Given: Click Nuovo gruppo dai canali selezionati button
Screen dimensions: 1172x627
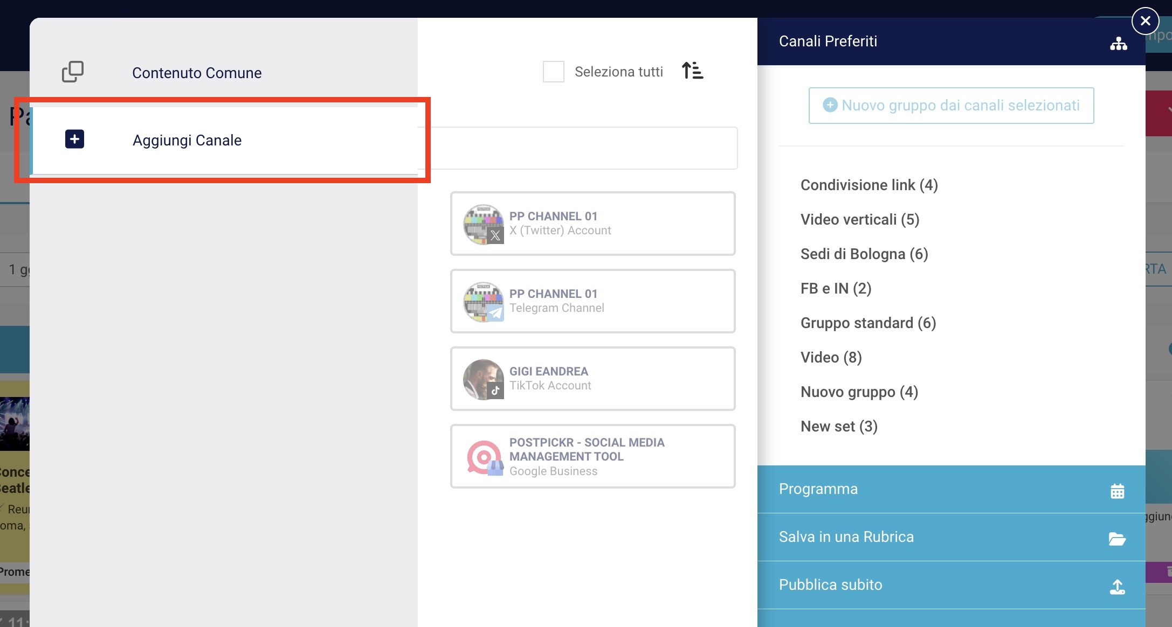Looking at the screenshot, I should 951,106.
